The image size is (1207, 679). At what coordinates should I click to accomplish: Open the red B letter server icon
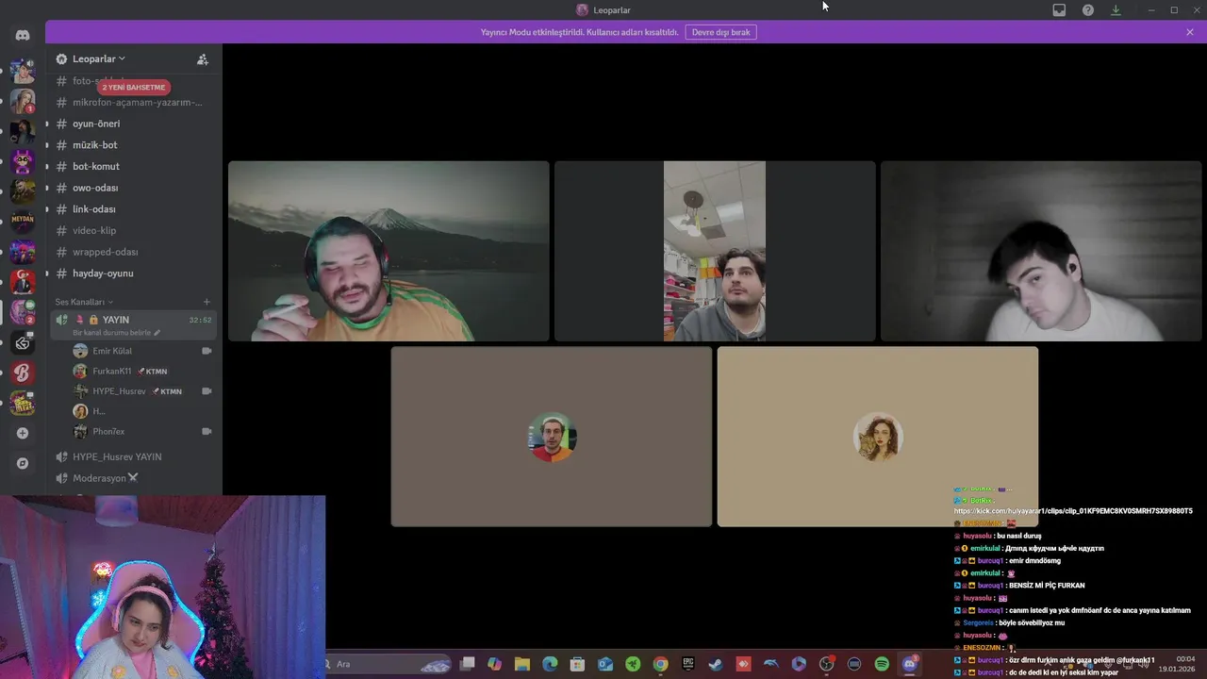coord(23,373)
